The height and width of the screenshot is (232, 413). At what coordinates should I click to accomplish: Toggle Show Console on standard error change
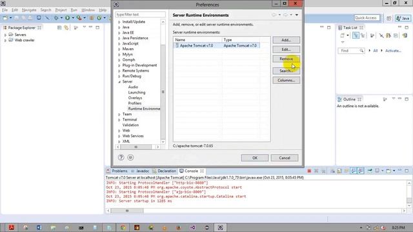click(x=361, y=171)
